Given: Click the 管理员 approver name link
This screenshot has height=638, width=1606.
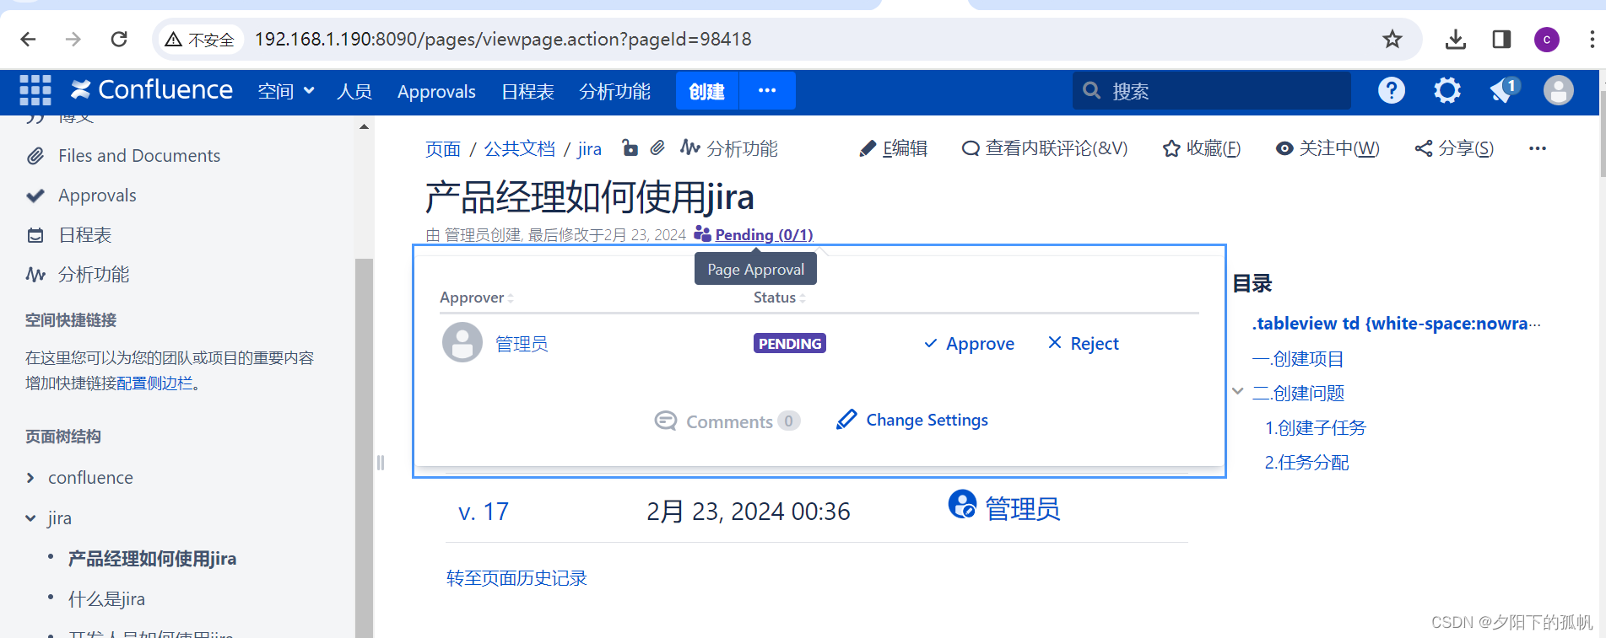Looking at the screenshot, I should point(522,344).
